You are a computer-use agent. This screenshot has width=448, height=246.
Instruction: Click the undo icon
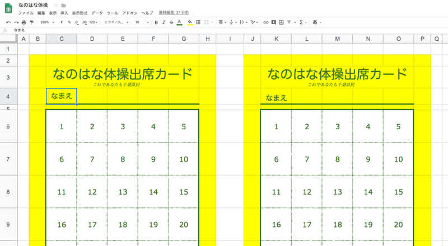click(8, 22)
